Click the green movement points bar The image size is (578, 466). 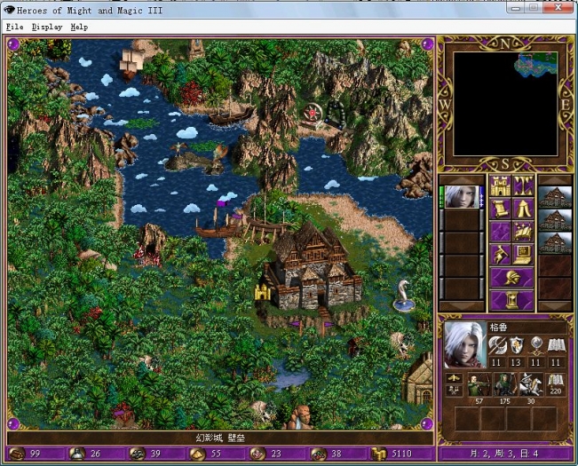click(x=442, y=197)
